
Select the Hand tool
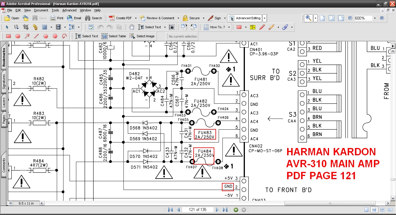point(132,27)
